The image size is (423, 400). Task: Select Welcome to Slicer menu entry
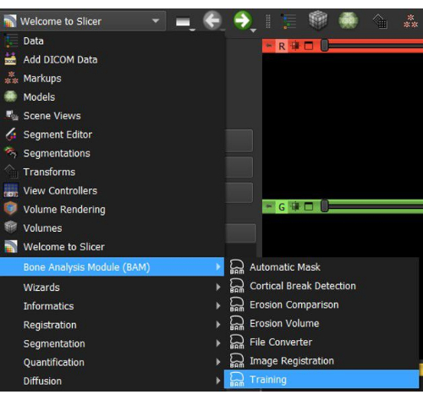point(113,247)
